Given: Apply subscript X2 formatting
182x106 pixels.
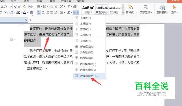Looking at the screenshot, I should coord(6,12).
